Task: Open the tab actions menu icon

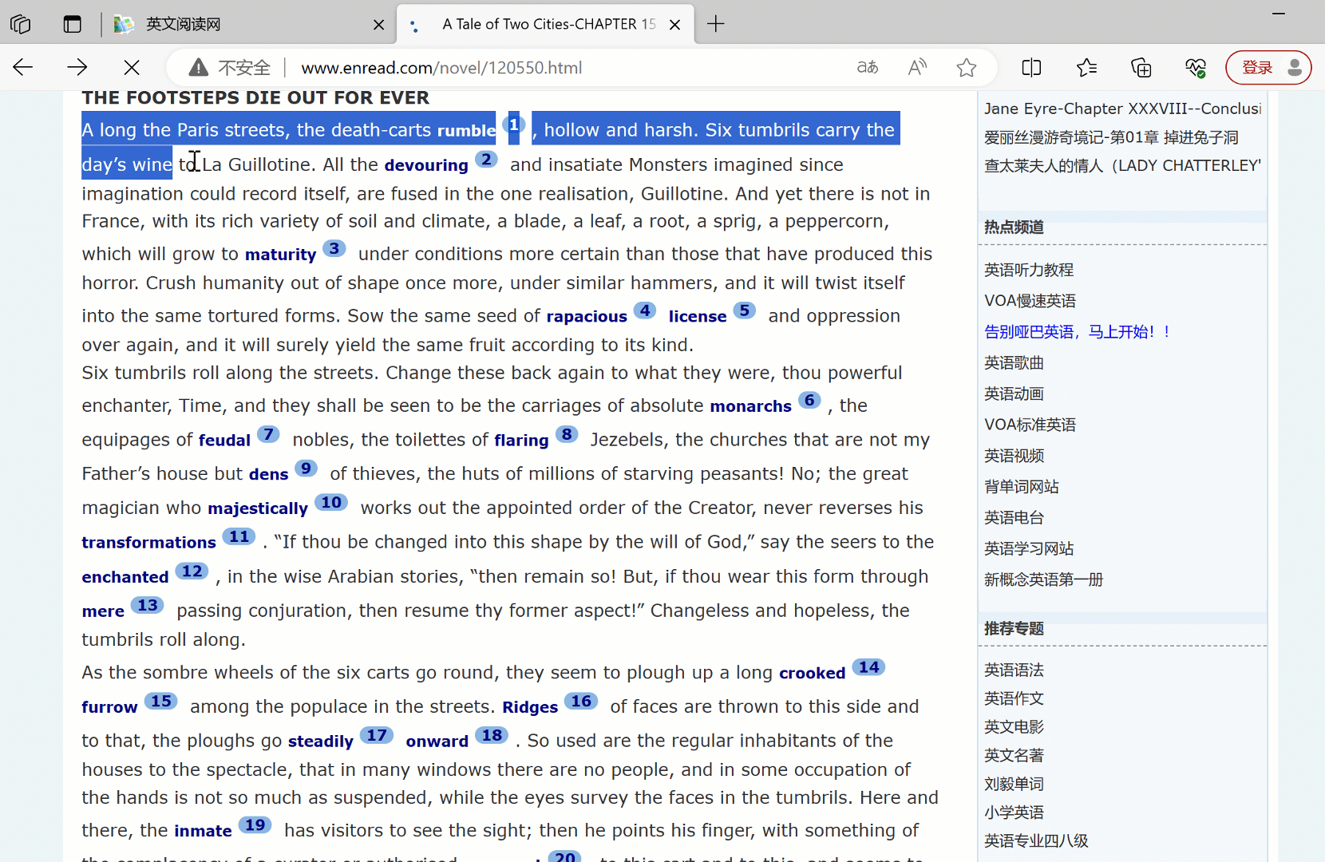Action: (x=73, y=24)
